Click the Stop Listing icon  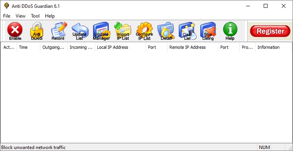pos(208,31)
